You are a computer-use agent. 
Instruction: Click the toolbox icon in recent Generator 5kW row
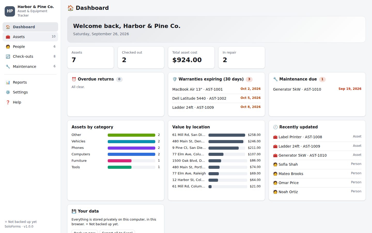(275, 155)
